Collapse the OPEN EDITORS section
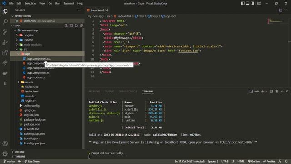 tap(12, 16)
